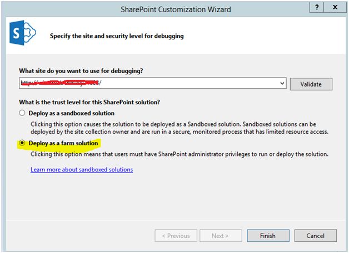Expand the debugging site URL dropdown
The image size is (349, 253).
(x=282, y=83)
